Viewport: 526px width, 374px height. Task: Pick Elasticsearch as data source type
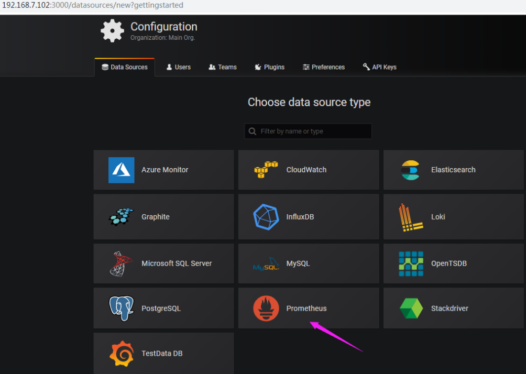(454, 170)
